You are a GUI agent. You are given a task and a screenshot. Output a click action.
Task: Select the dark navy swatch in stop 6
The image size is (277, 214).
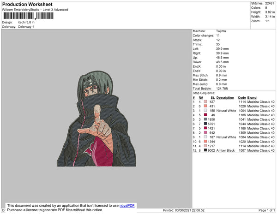pos(205,124)
